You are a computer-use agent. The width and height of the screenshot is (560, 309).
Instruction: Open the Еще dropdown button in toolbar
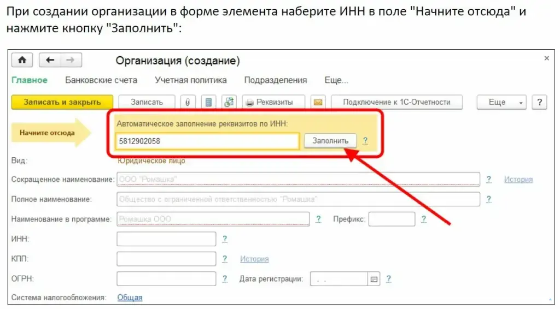[501, 102]
